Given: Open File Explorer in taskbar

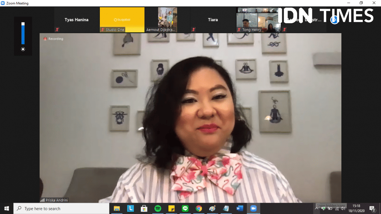Looking at the screenshot, I should (117, 208).
